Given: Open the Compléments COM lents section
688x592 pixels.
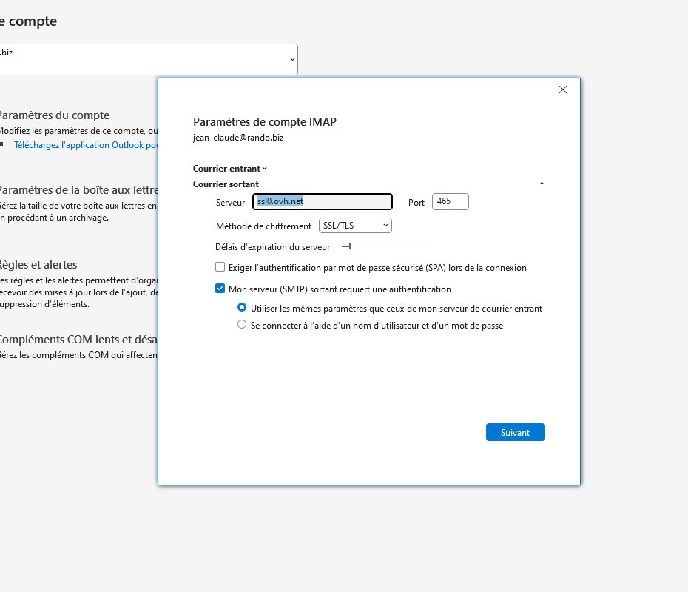Looking at the screenshot, I should click(78, 340).
